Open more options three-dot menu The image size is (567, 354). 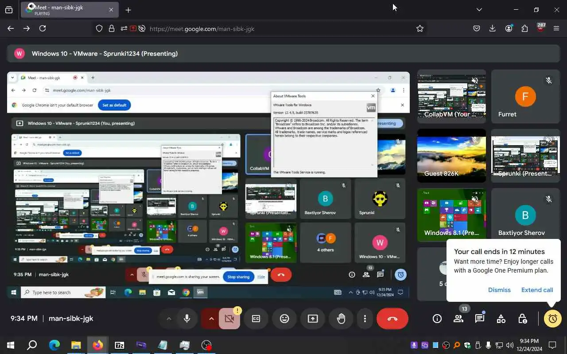365,319
